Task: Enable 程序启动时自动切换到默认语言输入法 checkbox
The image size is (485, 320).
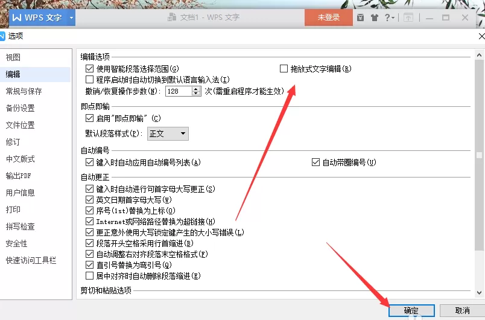Action: tap(89, 80)
